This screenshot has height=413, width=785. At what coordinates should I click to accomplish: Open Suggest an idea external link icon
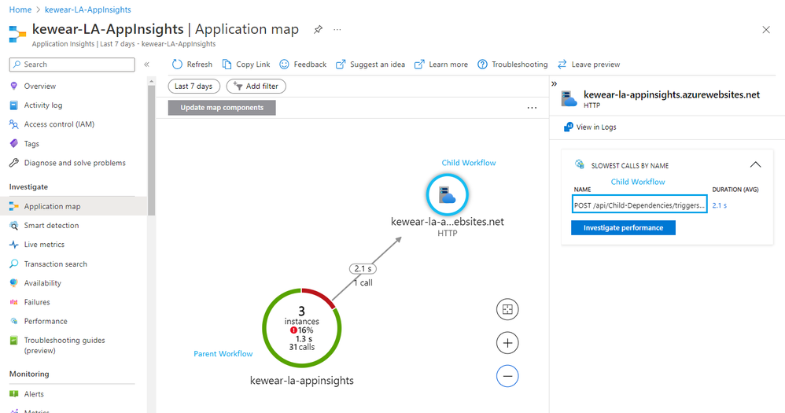coord(341,64)
